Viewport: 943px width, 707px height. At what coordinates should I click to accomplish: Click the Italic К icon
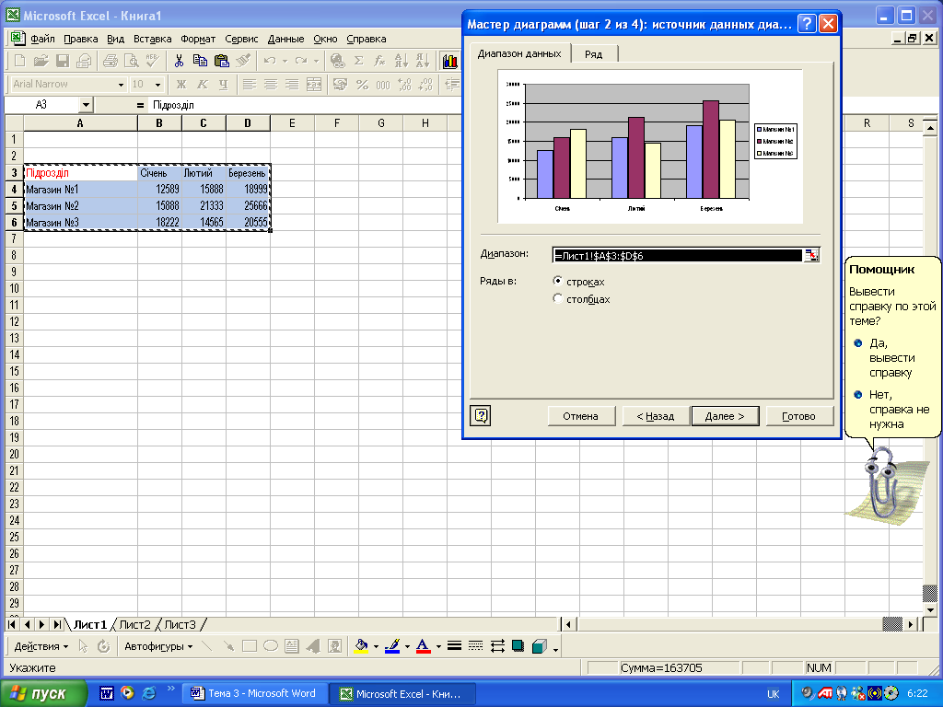coord(202,85)
